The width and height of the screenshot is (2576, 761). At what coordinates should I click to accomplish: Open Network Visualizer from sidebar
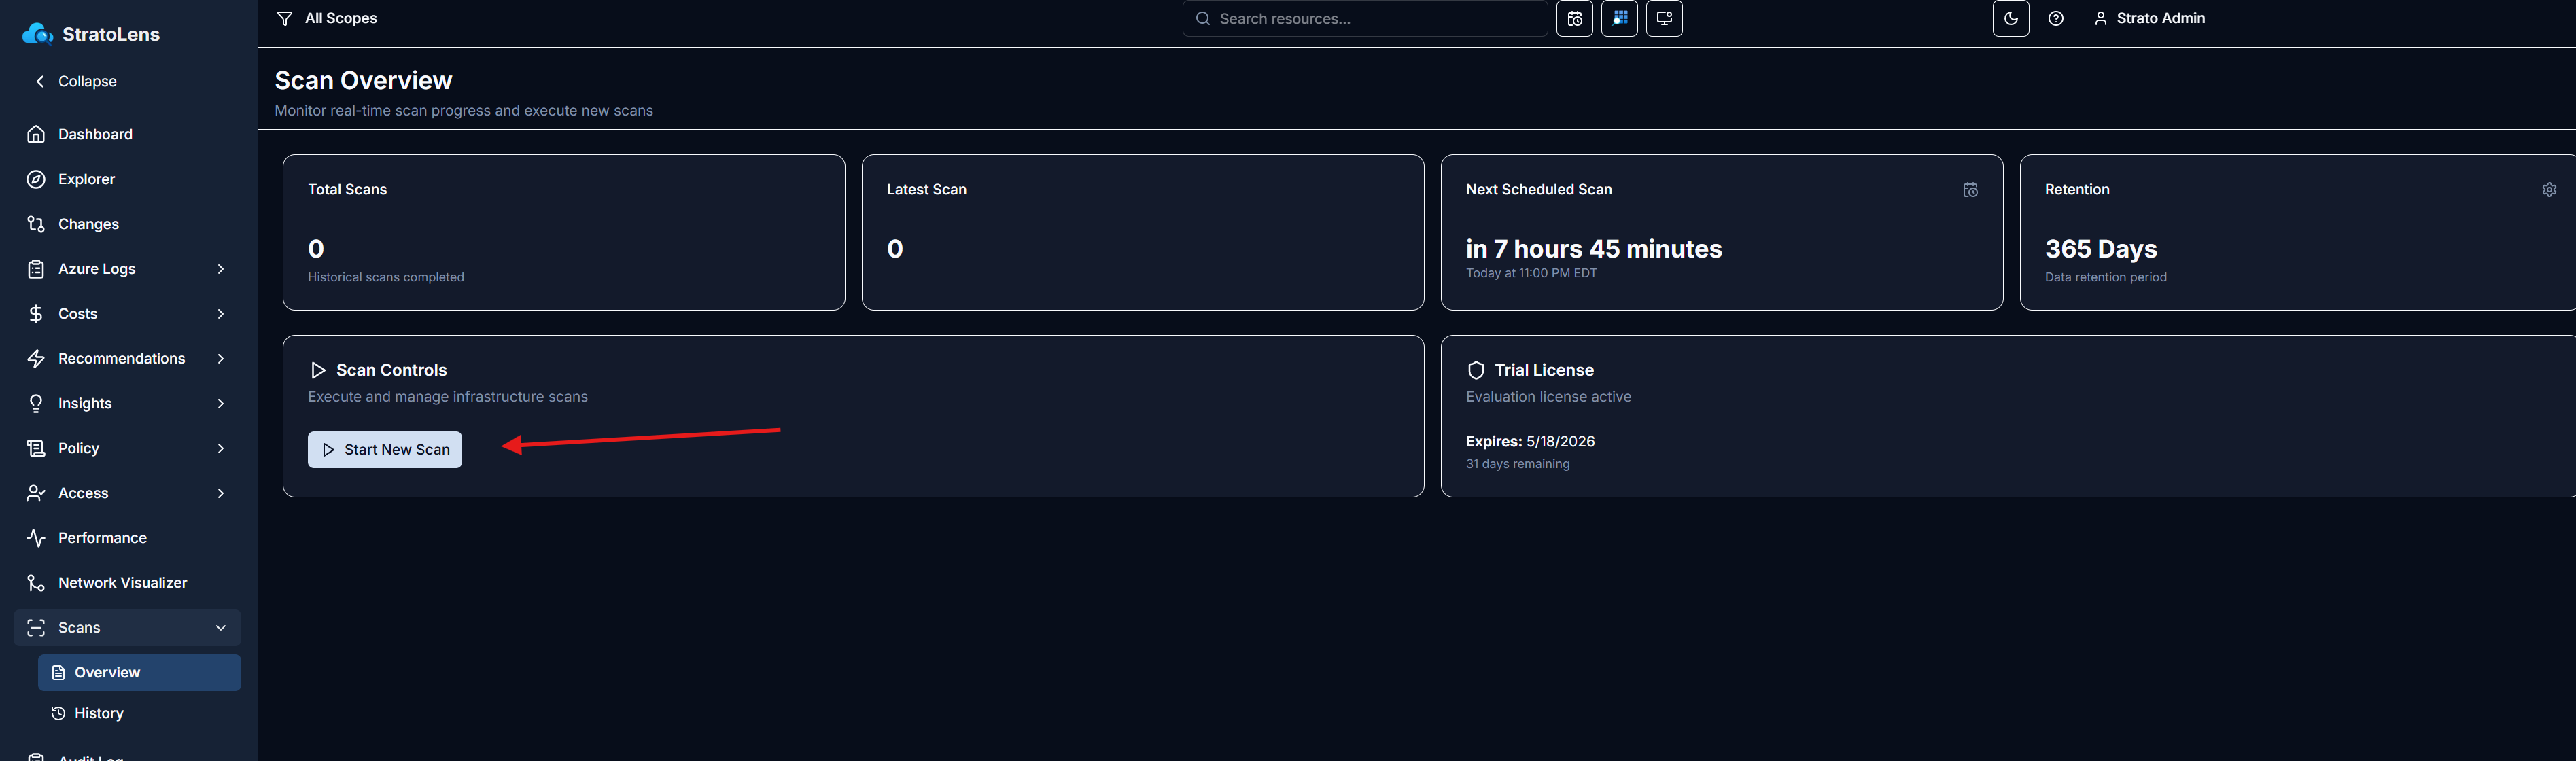(x=122, y=583)
